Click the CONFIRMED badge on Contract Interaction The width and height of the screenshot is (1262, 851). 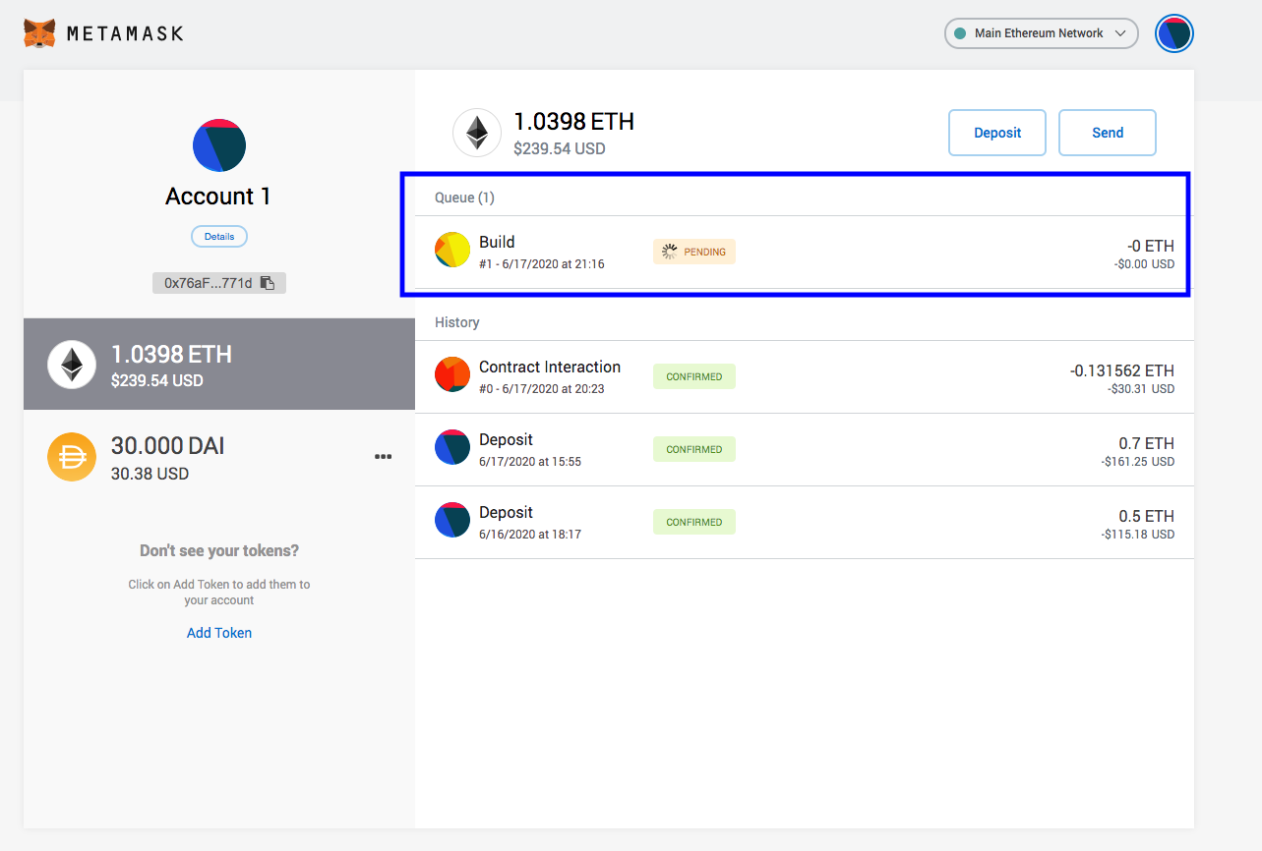click(x=693, y=376)
